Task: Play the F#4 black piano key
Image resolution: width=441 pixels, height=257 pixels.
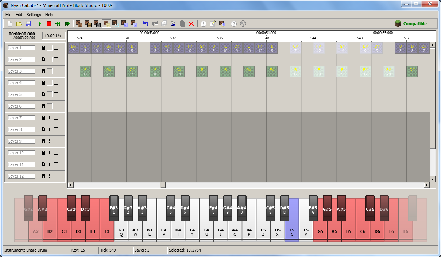Action: point(214,209)
